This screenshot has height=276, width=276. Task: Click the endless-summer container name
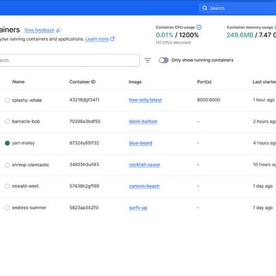coord(30,208)
